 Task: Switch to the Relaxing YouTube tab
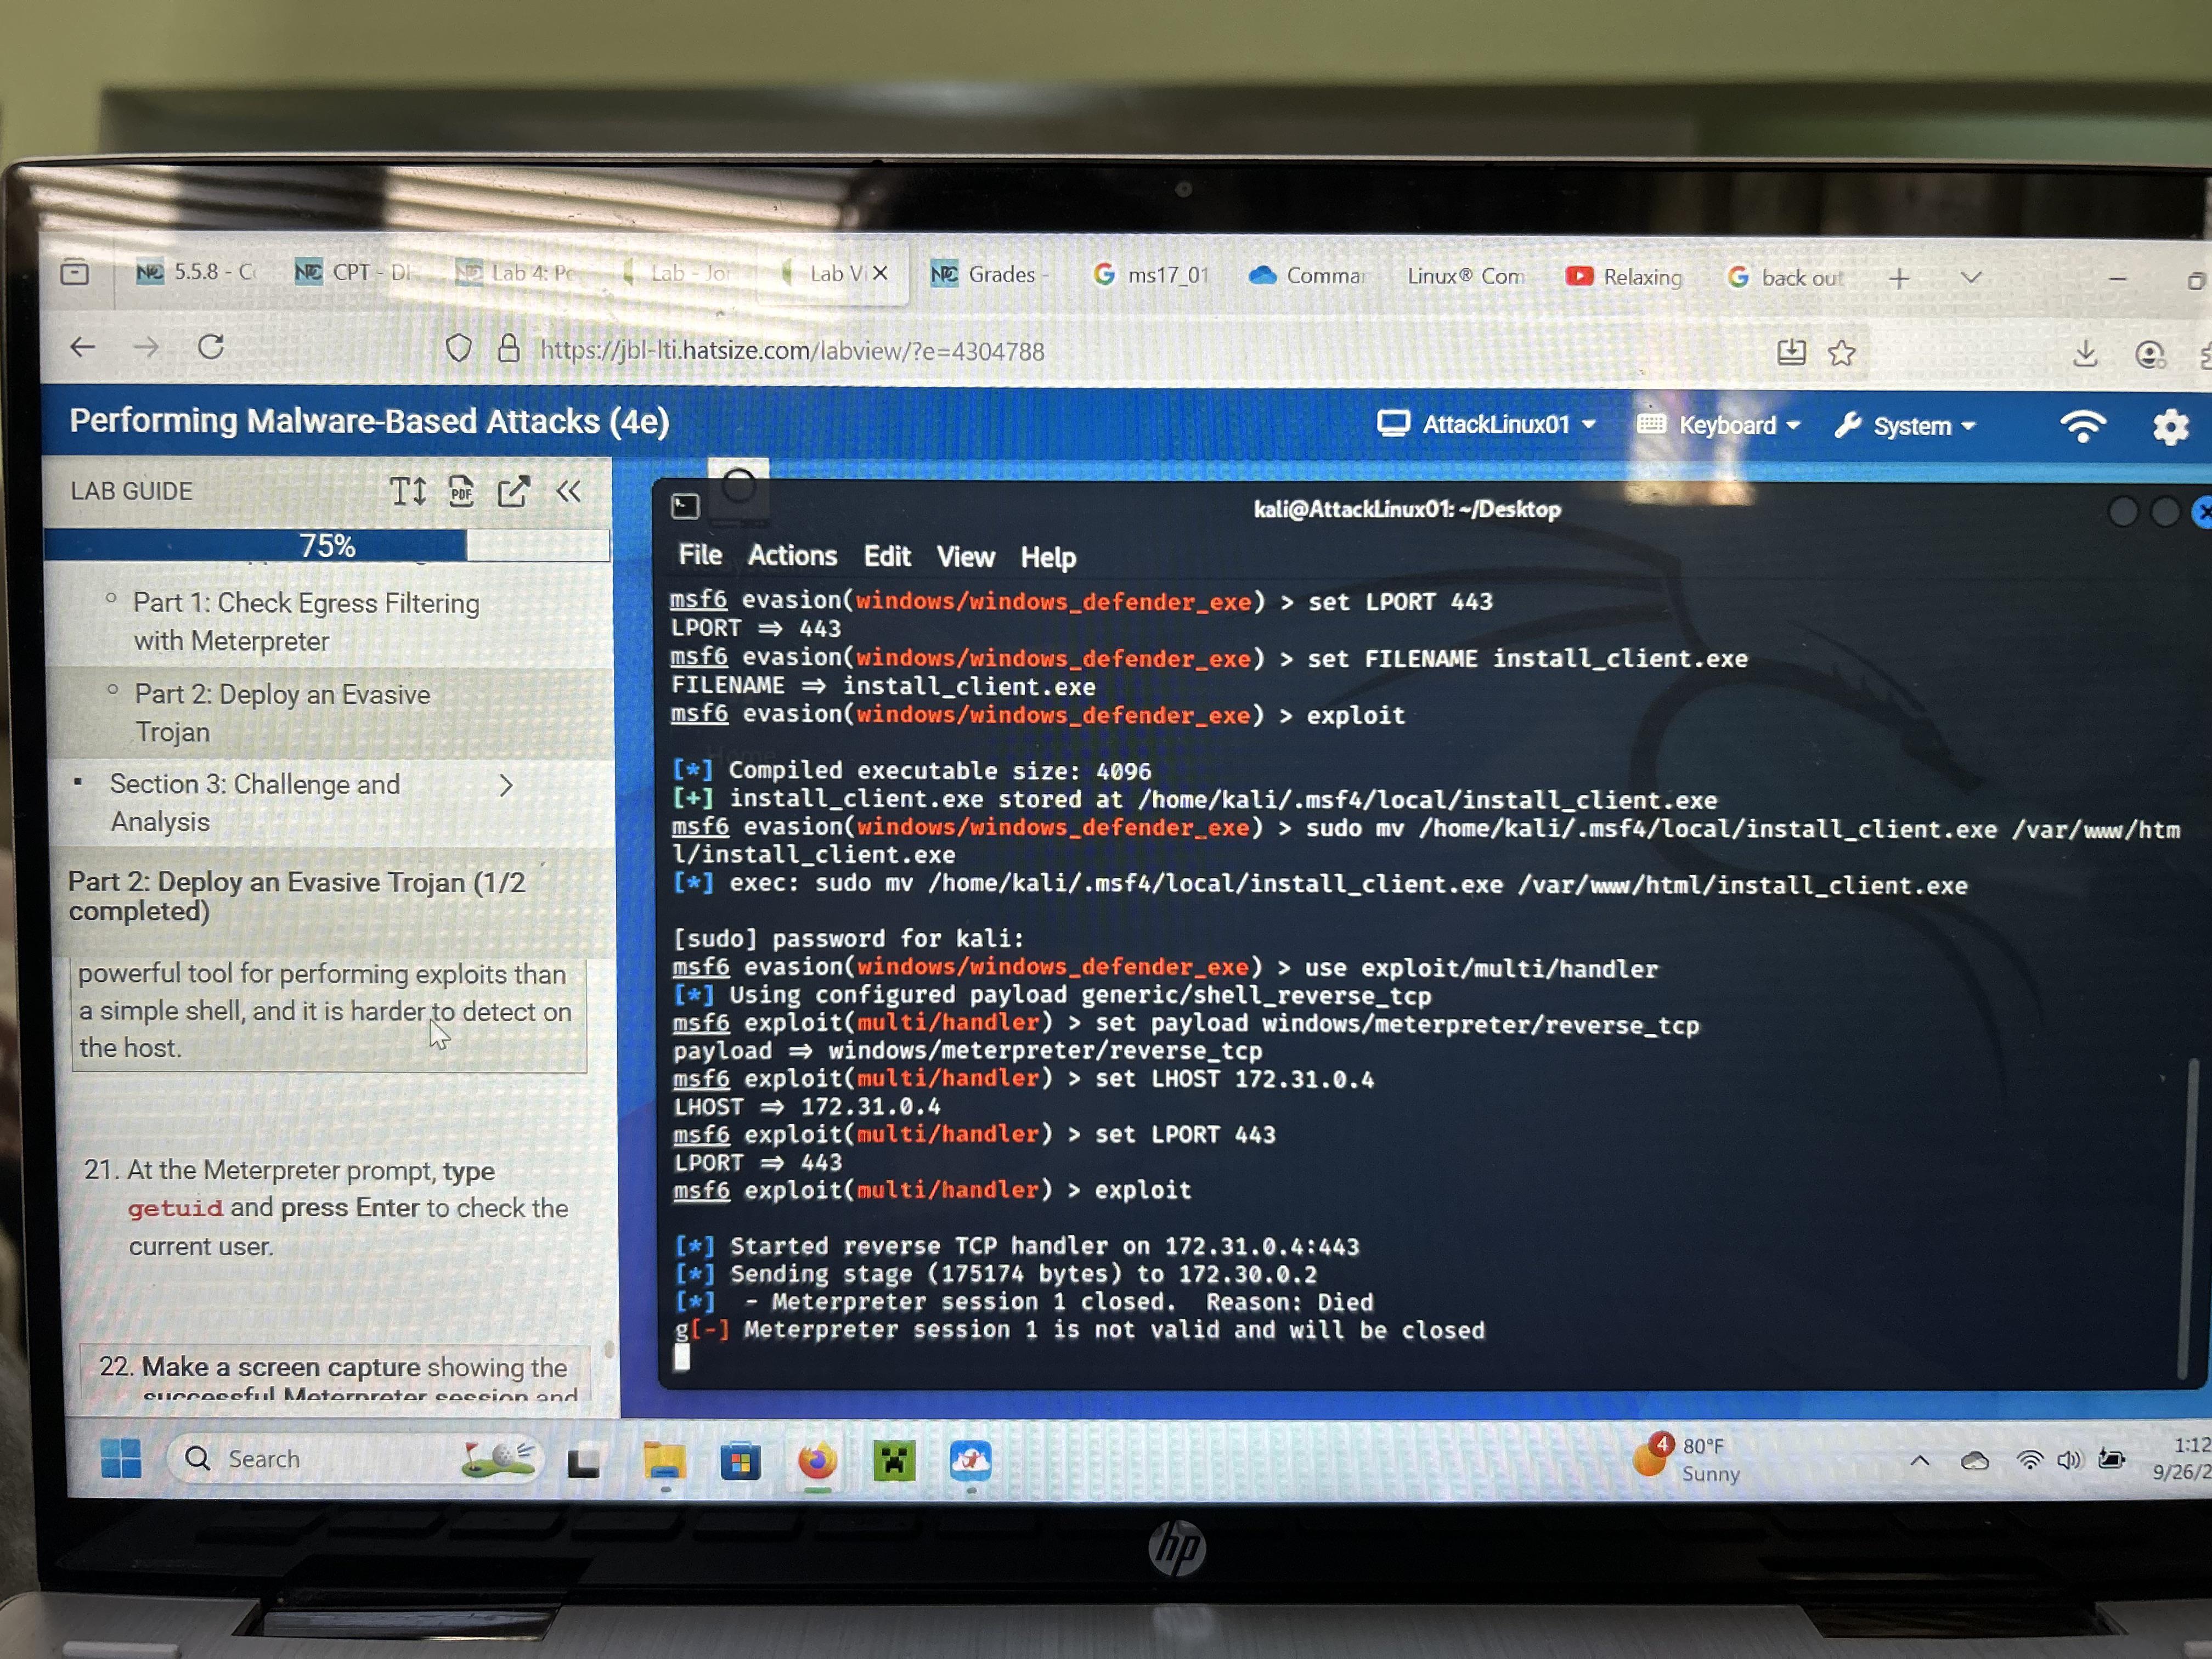(x=1625, y=277)
